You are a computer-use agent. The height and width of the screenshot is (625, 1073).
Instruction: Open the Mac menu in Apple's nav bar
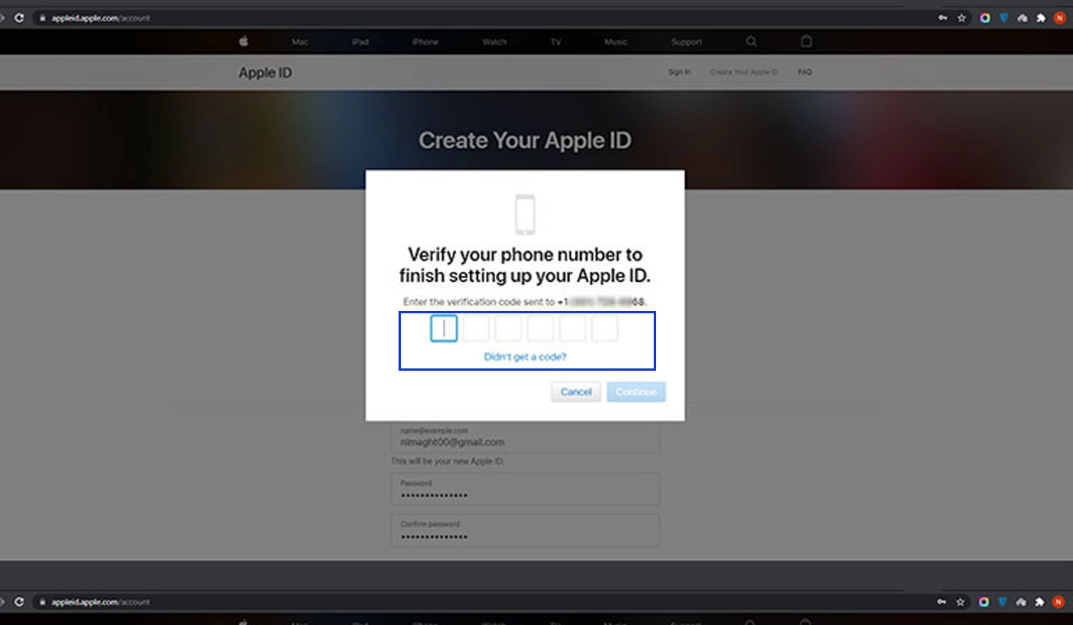tap(300, 42)
